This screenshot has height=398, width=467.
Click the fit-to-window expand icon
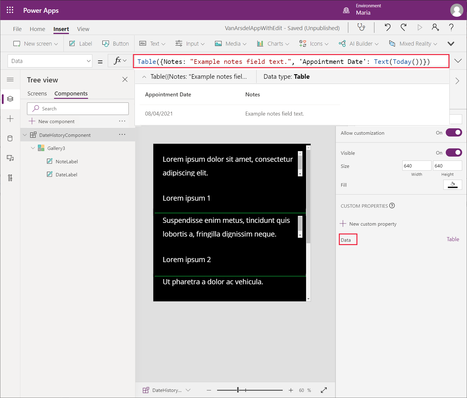tap(324, 390)
